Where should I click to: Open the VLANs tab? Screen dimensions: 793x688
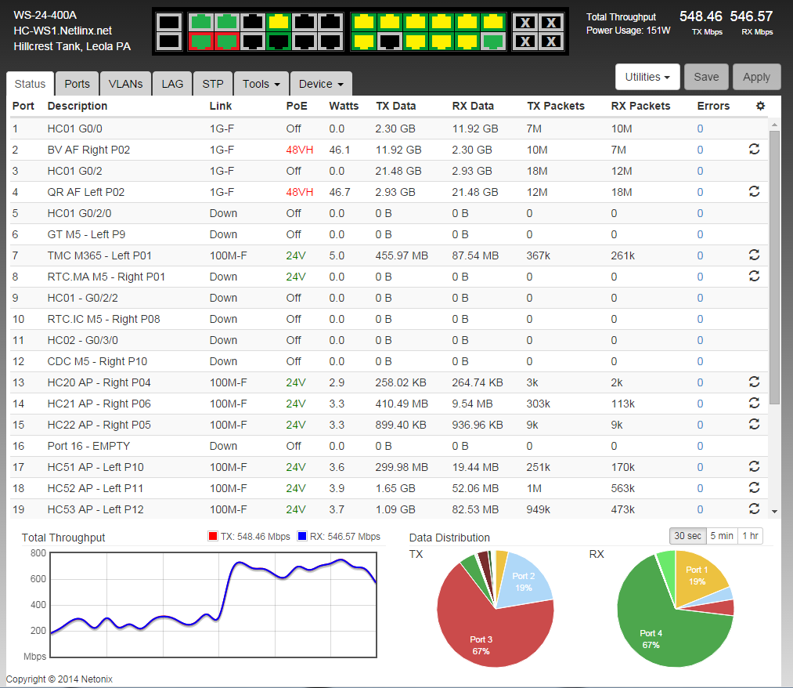(125, 84)
